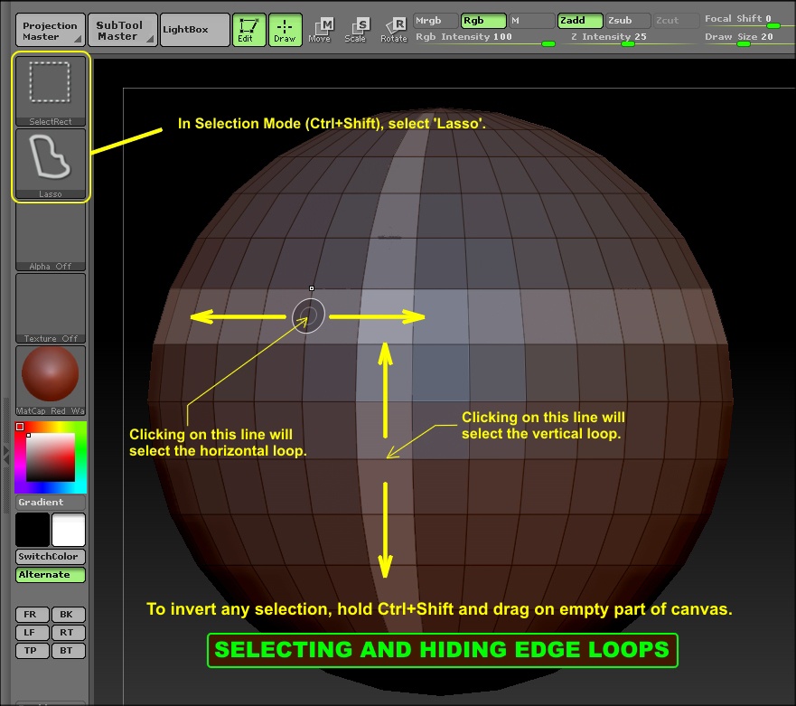Viewport: 796px width, 706px height.
Task: Activate the Scale tool
Action: tap(355, 30)
